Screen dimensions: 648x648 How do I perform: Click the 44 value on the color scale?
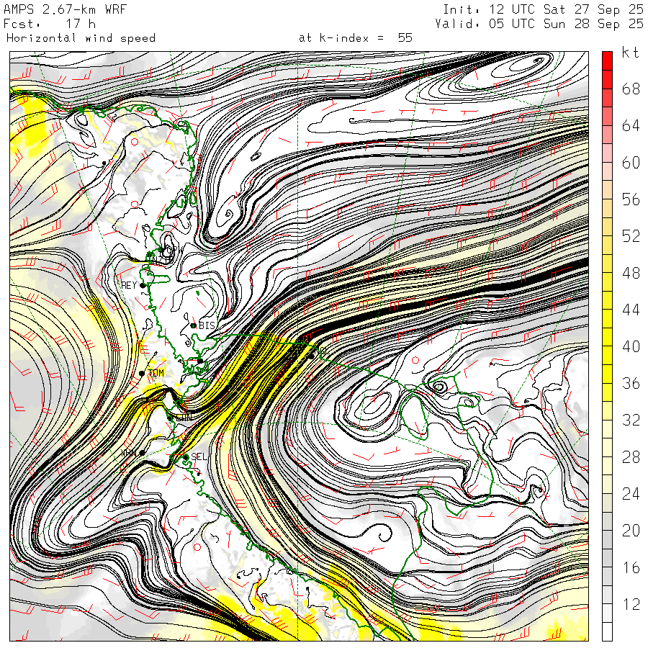pos(631,310)
